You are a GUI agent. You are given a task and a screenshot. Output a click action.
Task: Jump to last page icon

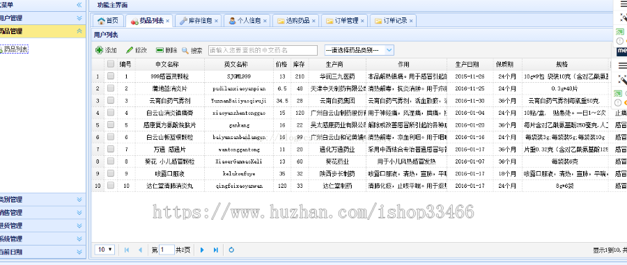coord(215,250)
